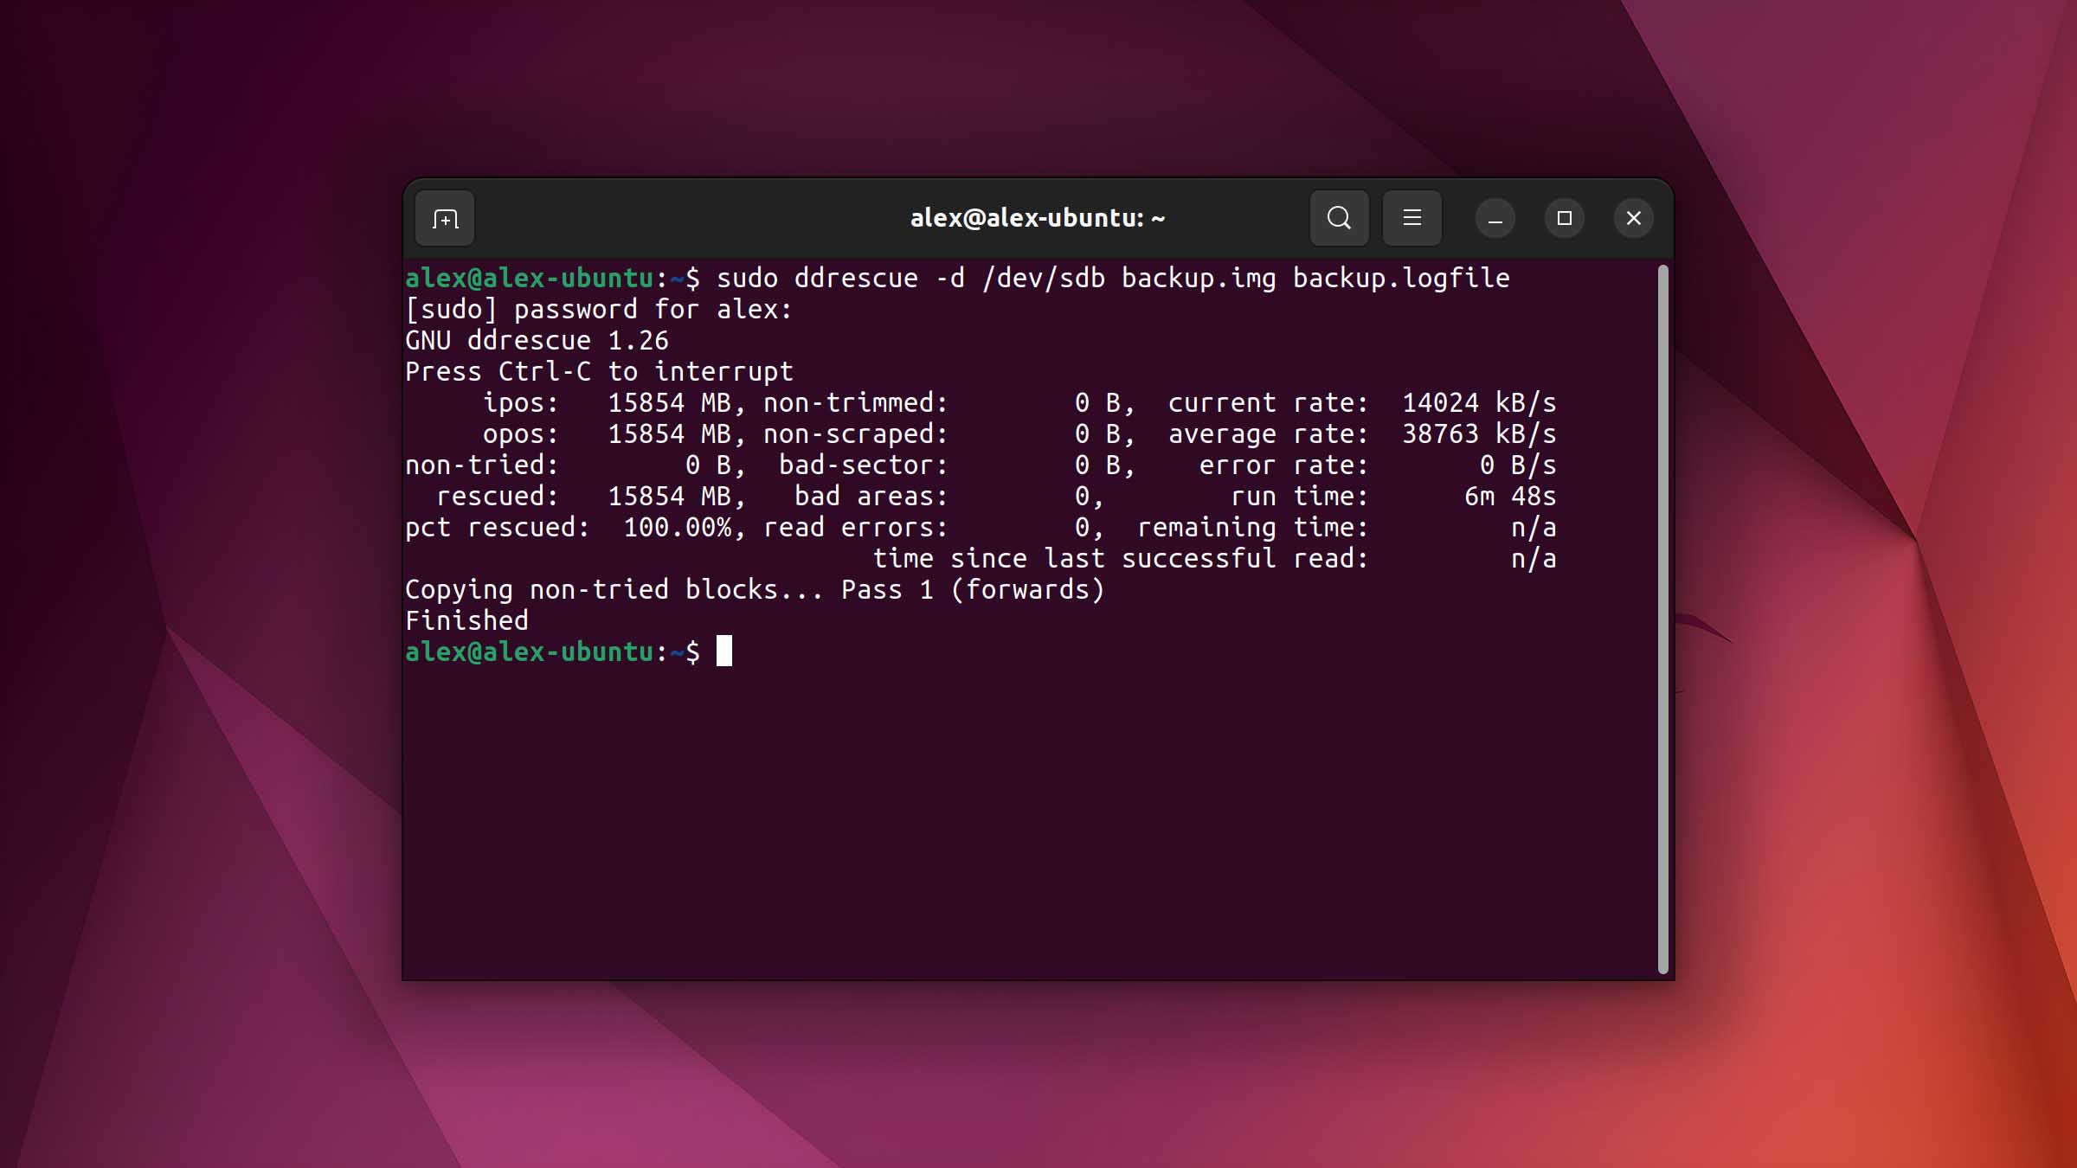Click the 'rescued:' label
This screenshot has height=1168, width=2077.
click(x=498, y=496)
